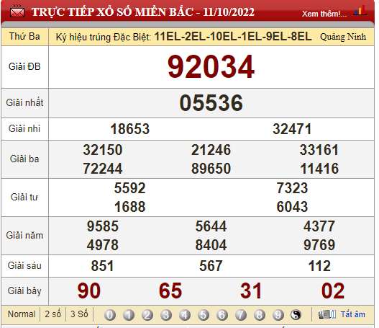Click the yin-yang reset ball icon

(296, 315)
